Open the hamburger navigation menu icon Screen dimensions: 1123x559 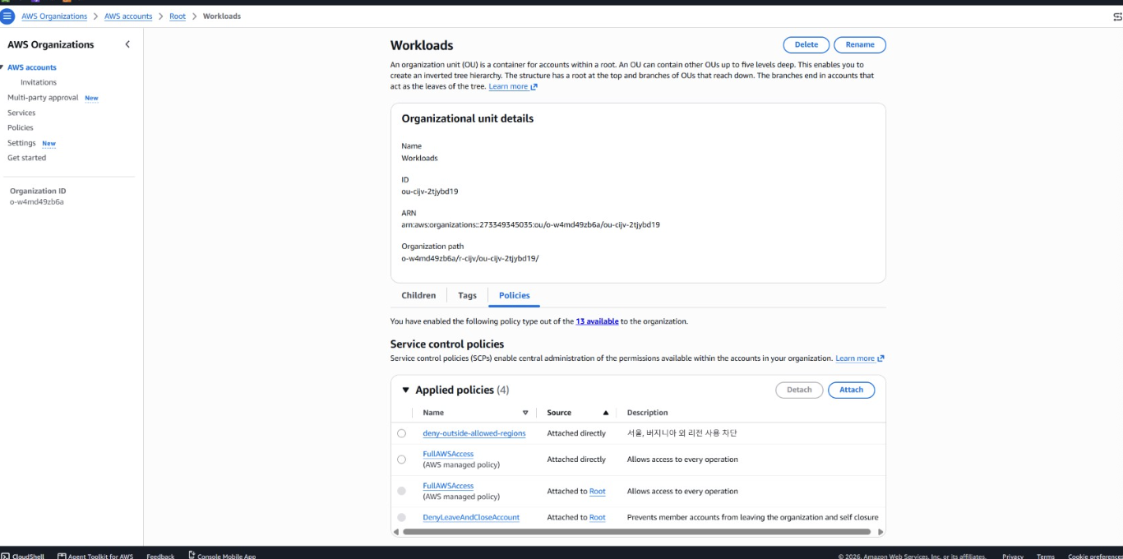coord(7,16)
